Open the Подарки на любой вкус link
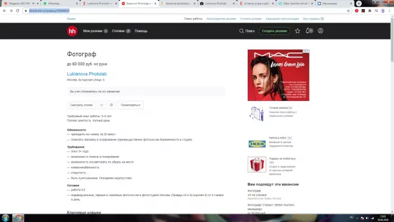This screenshot has height=222, width=394. coord(282,159)
